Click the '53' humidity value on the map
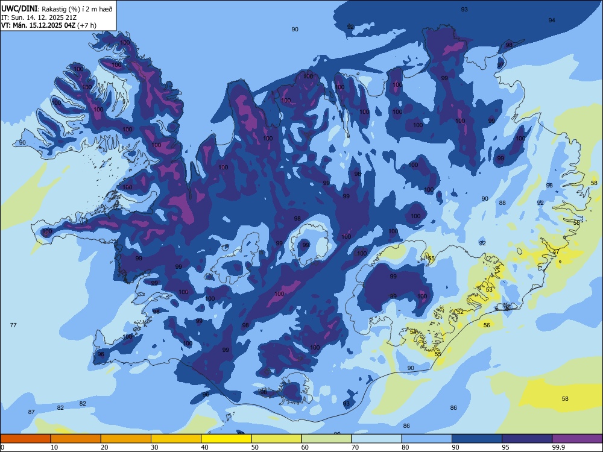This screenshot has width=603, height=452. (x=489, y=289)
